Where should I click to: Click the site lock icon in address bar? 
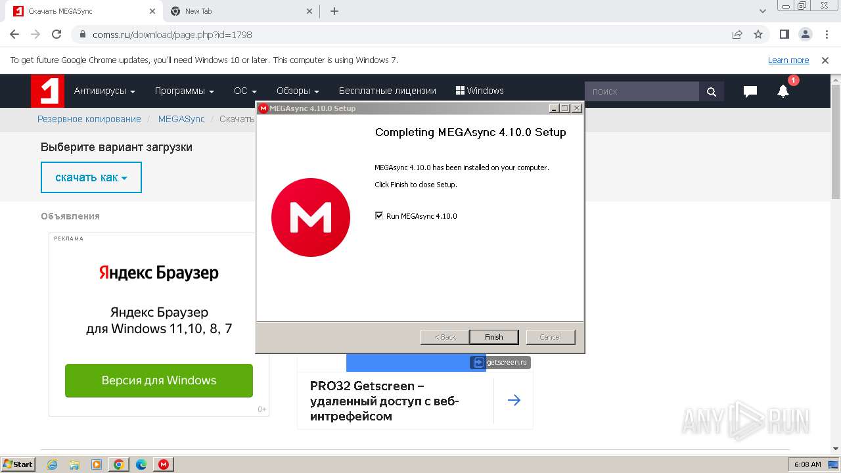point(82,34)
